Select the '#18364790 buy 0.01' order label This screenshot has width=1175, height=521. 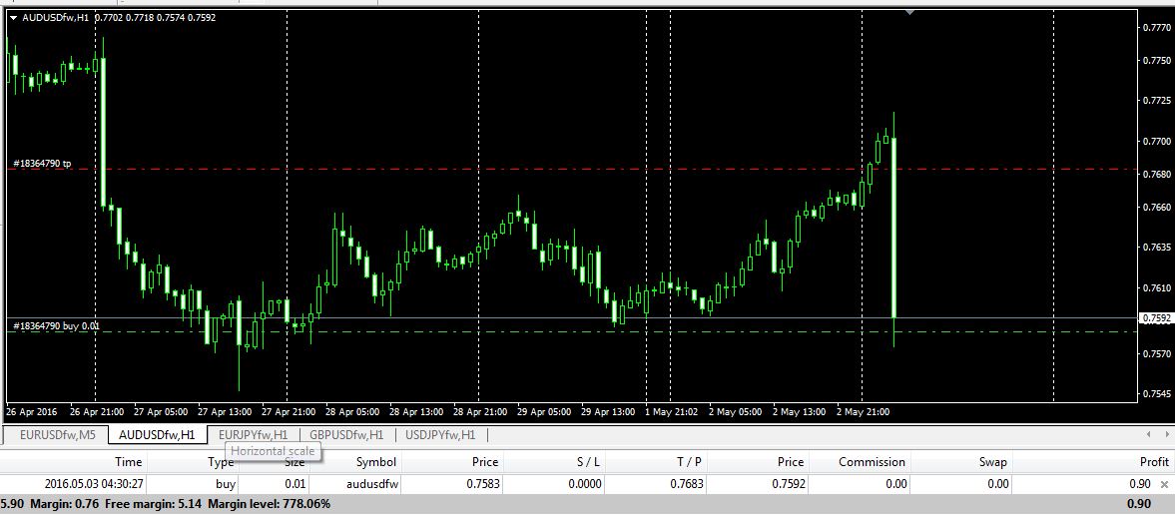[x=56, y=326]
